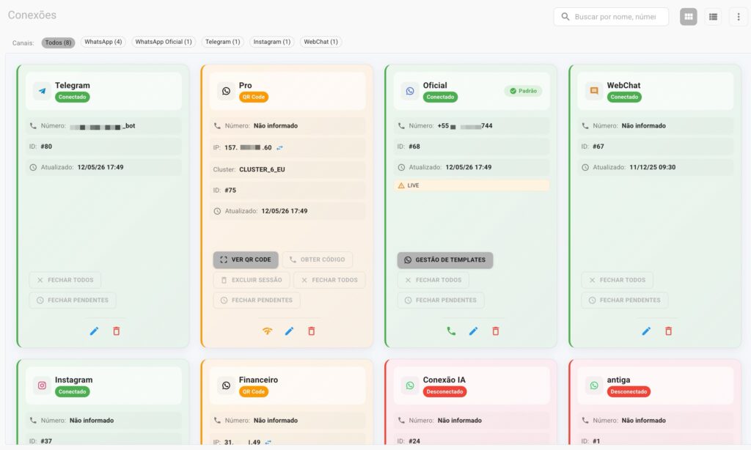
Task: Click Fechar Todos on Telegram card
Action: (x=65, y=280)
